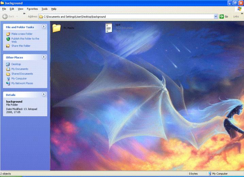
Task: Collapse the File and Folder Tasks panel
Action: (44, 27)
